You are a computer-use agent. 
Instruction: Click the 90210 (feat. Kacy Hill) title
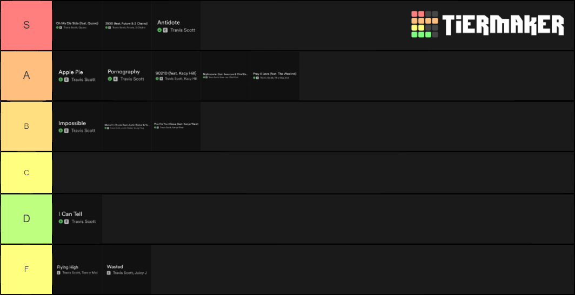(x=176, y=73)
